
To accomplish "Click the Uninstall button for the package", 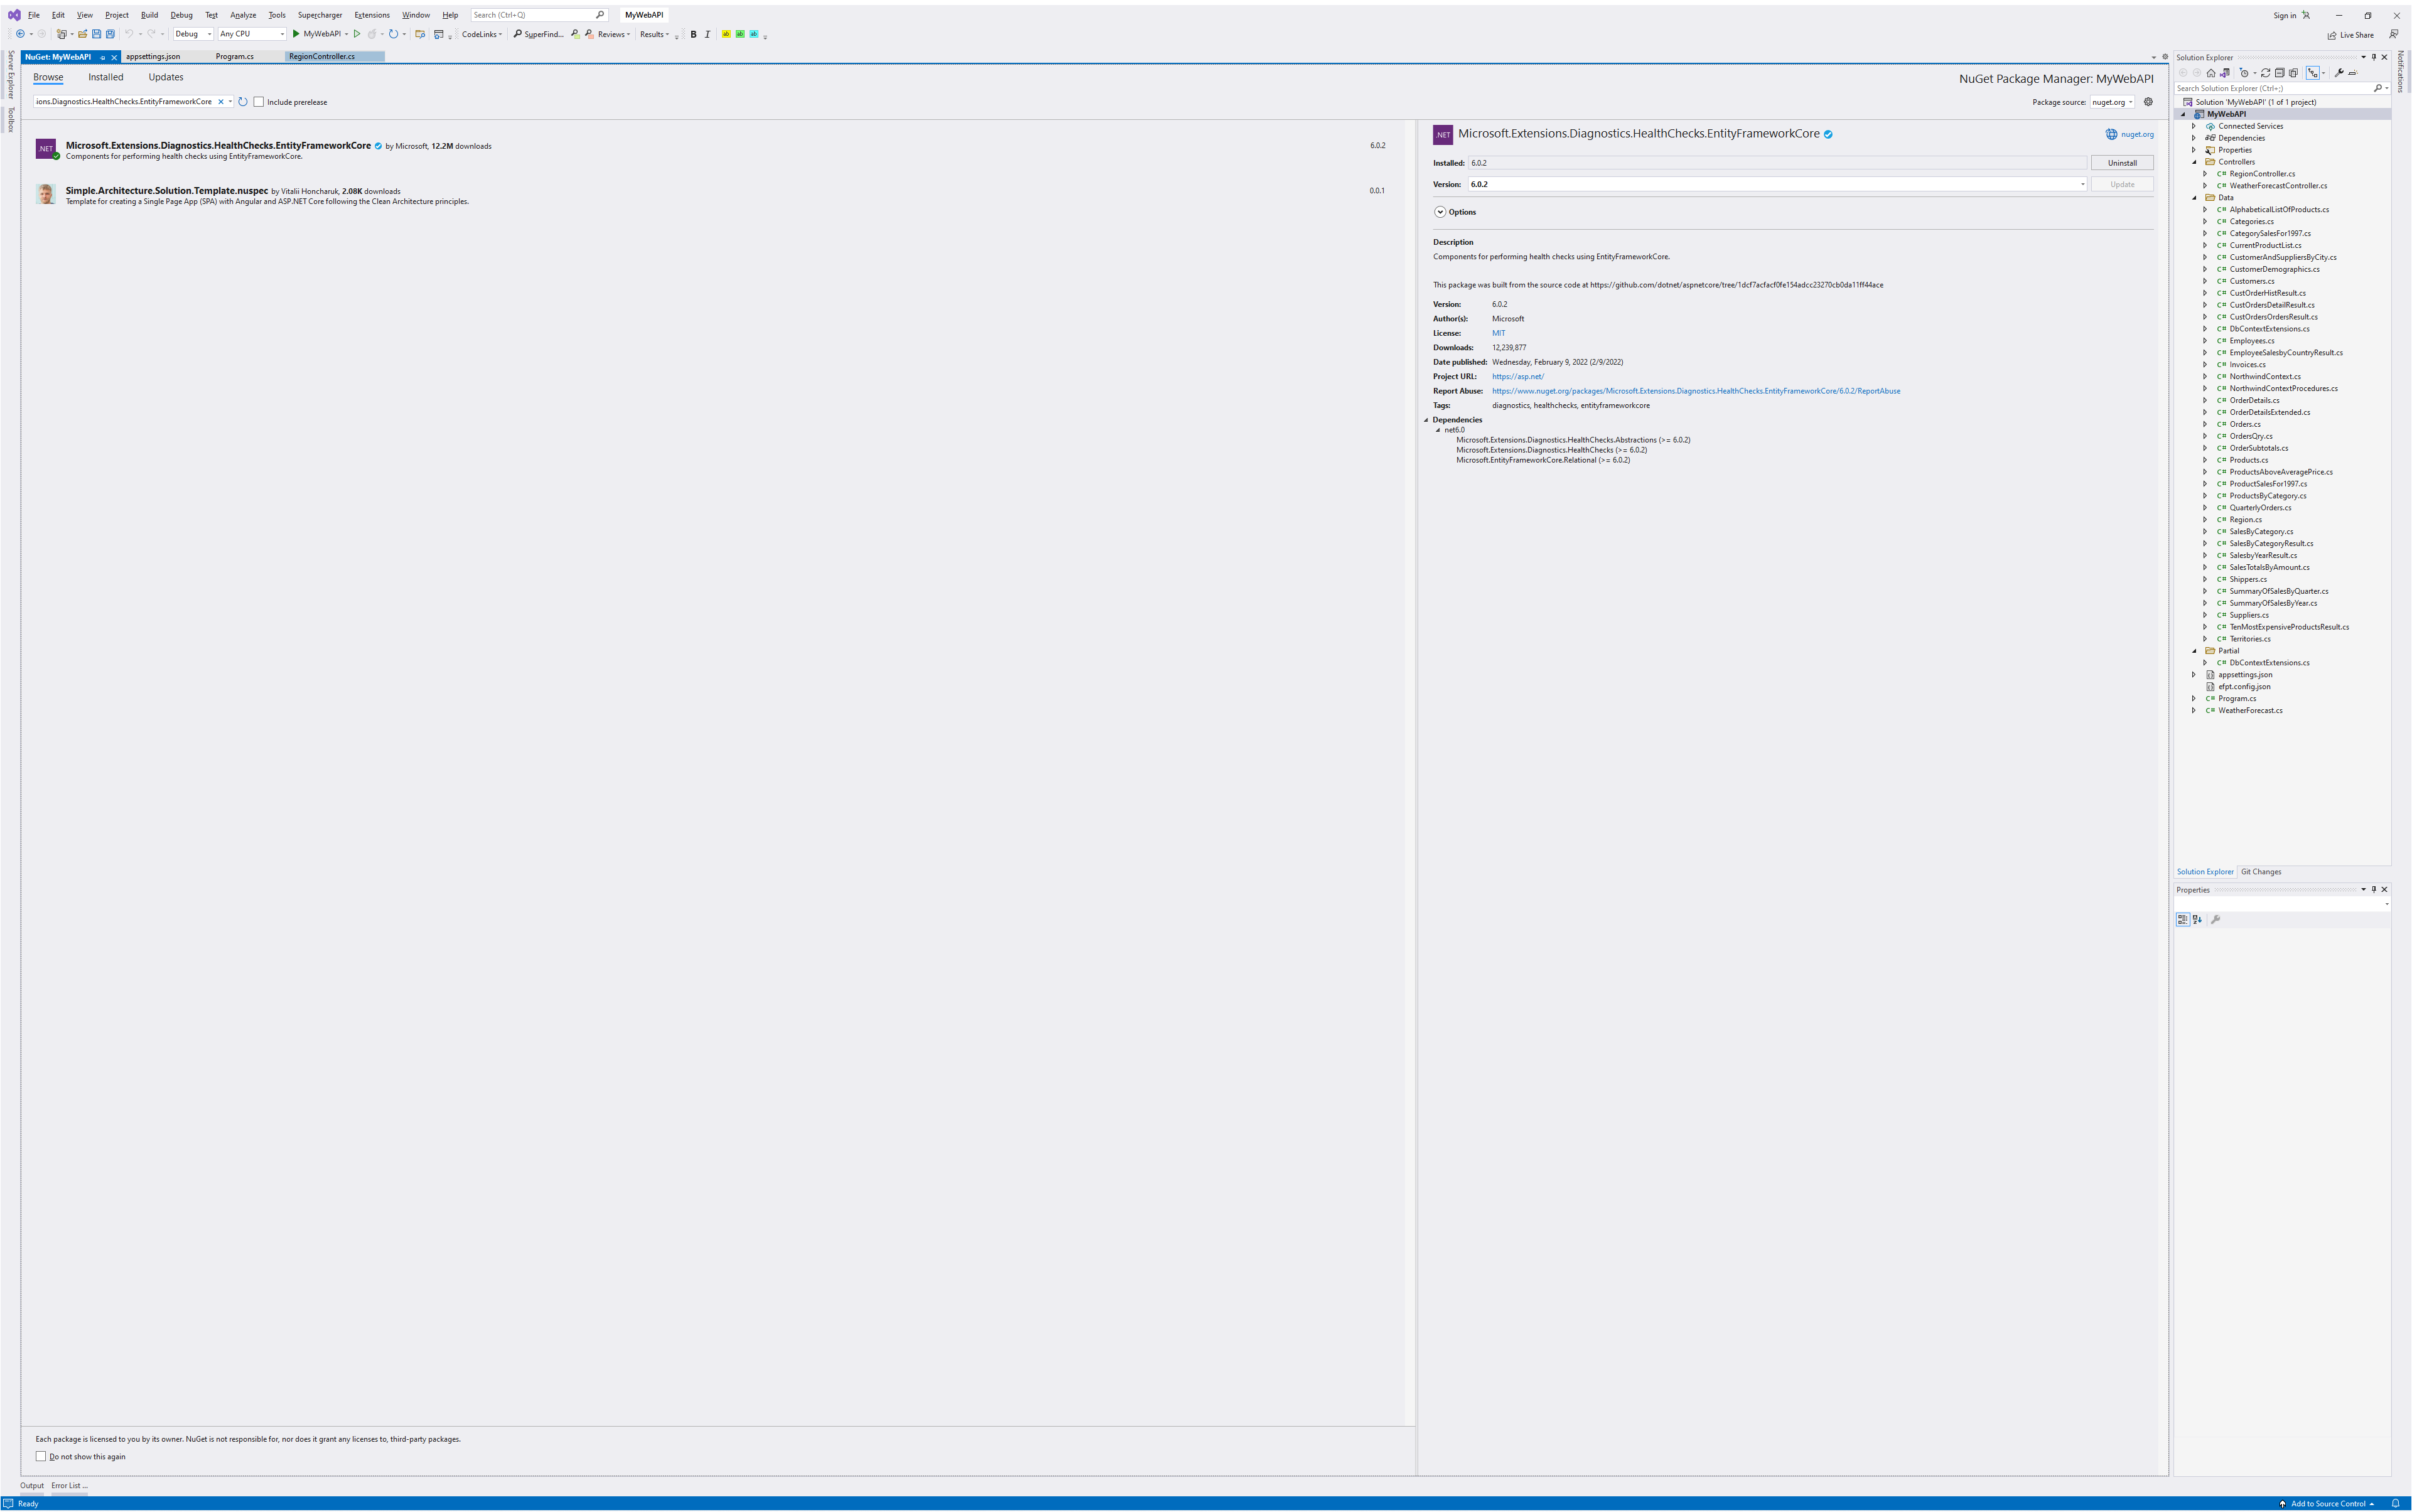I will (x=2121, y=163).
